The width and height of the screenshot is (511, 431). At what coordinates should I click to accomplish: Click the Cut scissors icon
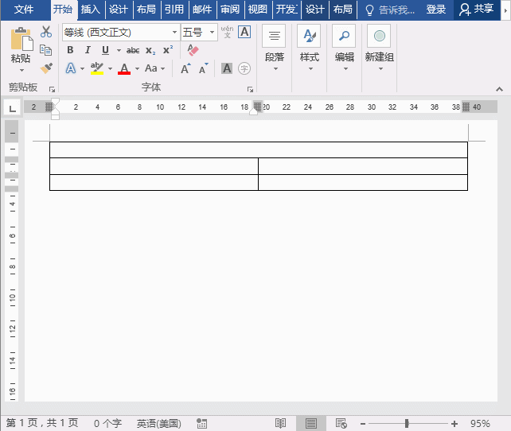(46, 33)
